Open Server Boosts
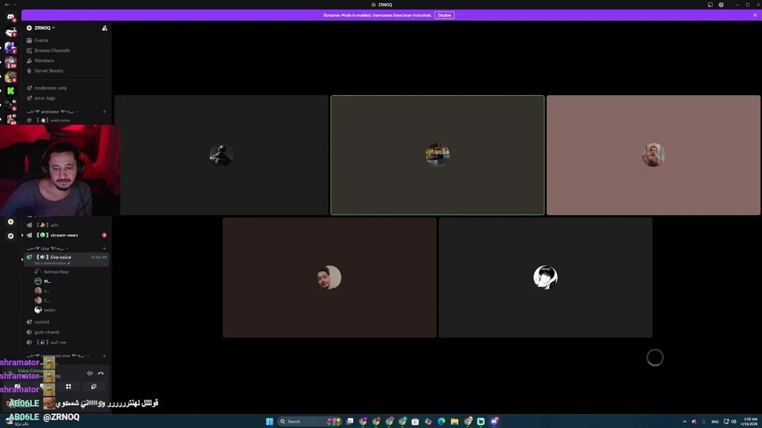Screen dimensions: 762x428 click(x=67, y=71)
